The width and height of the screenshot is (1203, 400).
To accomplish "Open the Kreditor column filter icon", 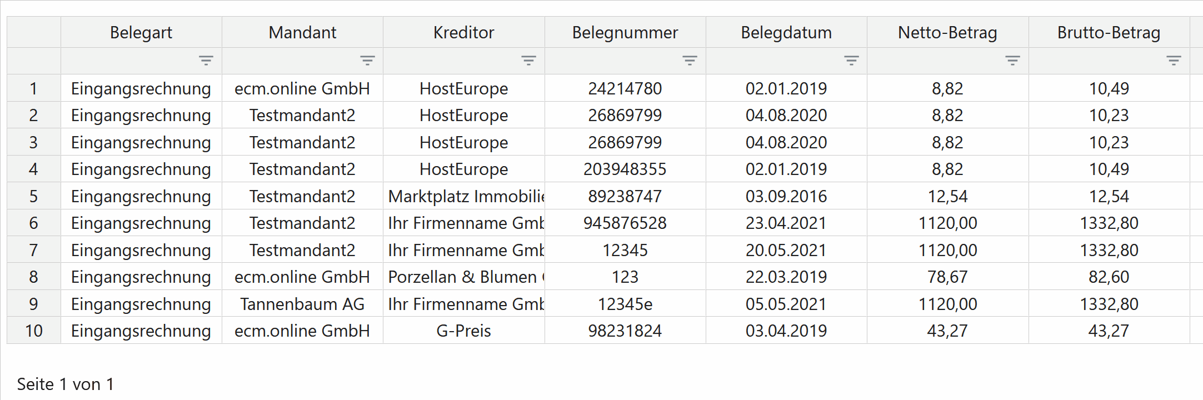I will pyautogui.click(x=528, y=61).
